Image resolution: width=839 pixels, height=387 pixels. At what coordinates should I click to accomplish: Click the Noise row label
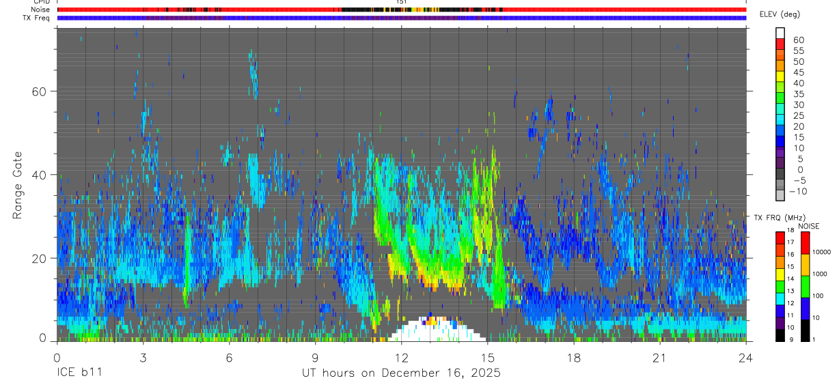point(40,10)
